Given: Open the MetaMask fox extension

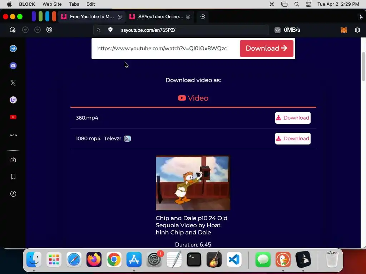Looking at the screenshot, I should (344, 30).
